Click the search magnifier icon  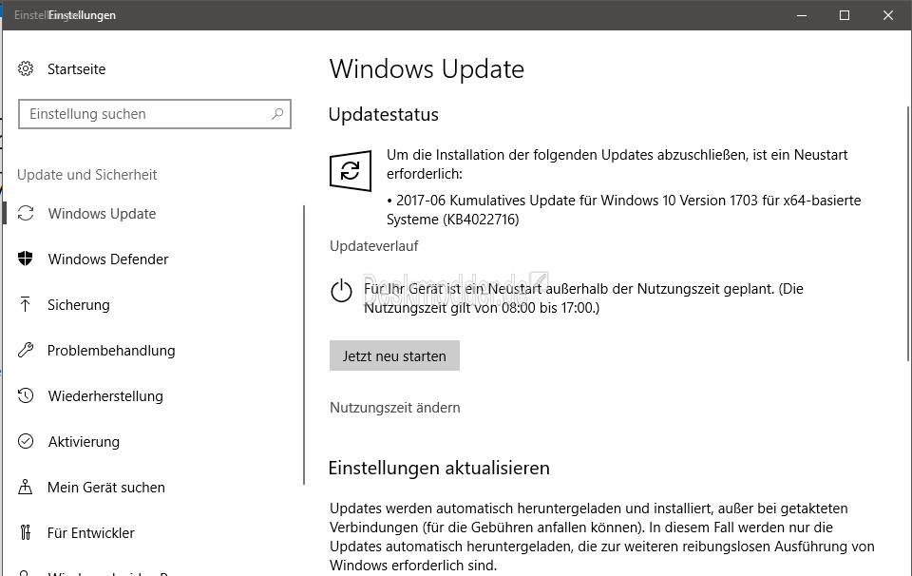277,114
